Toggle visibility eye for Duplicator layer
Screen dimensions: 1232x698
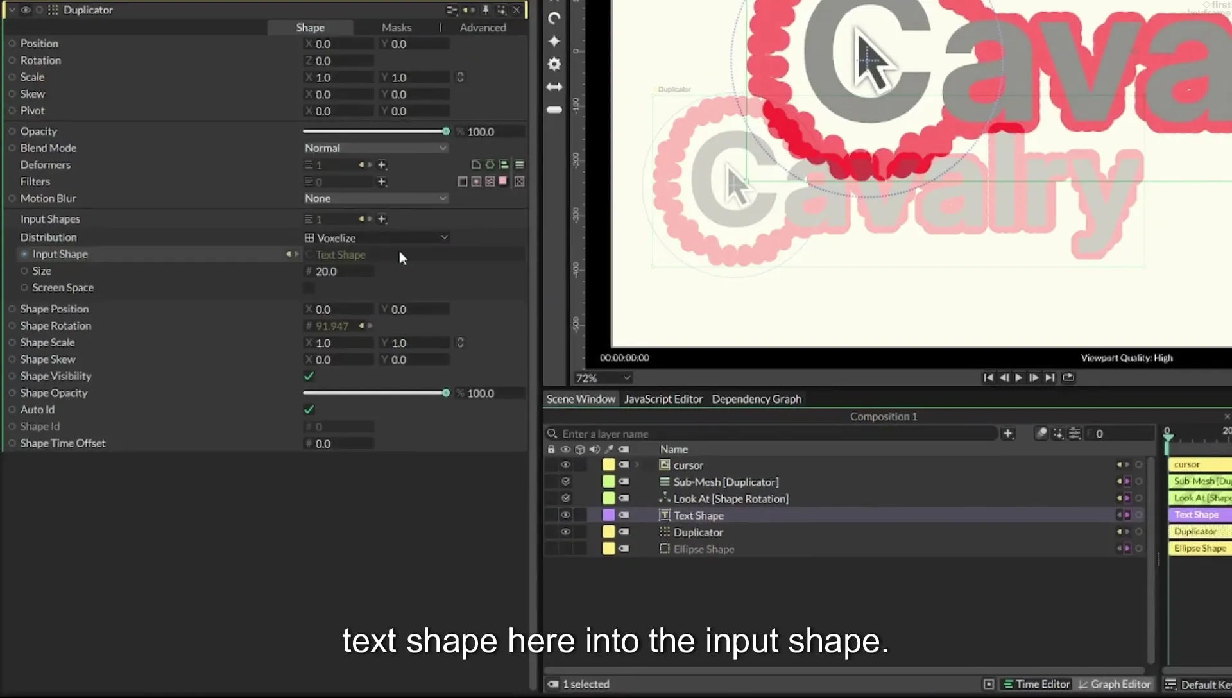coord(565,532)
